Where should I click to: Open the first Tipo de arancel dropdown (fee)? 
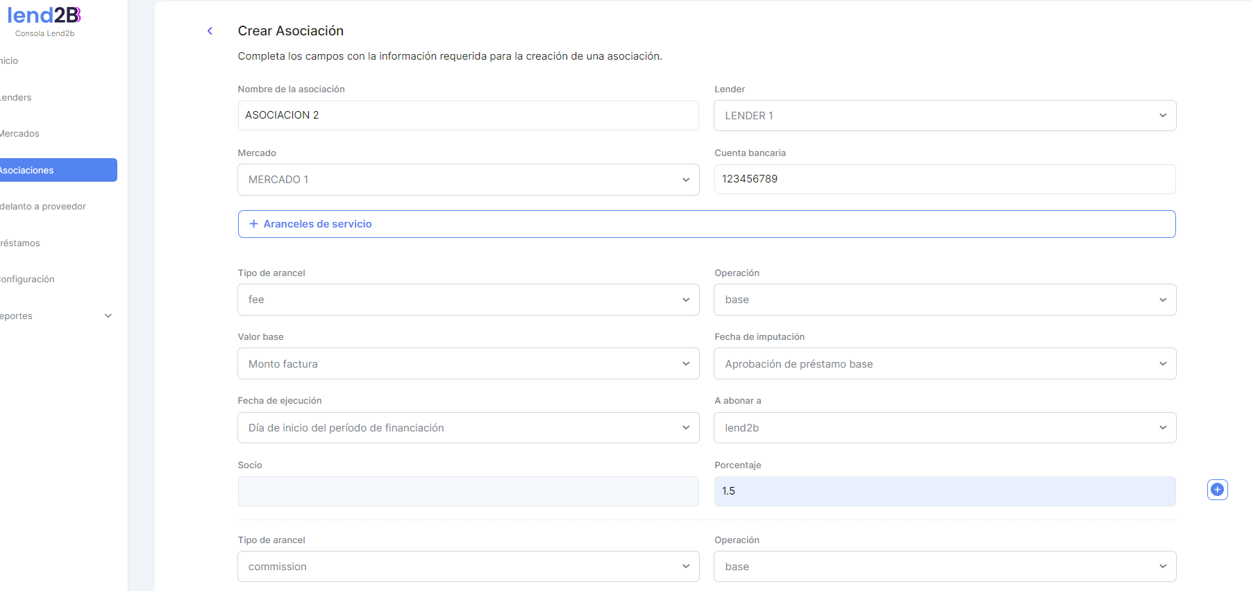pos(468,300)
